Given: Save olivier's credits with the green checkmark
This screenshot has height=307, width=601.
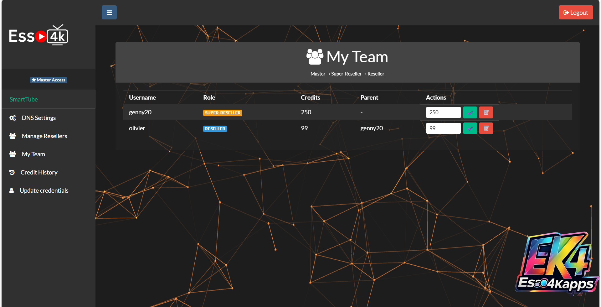Looking at the screenshot, I should tap(470, 128).
